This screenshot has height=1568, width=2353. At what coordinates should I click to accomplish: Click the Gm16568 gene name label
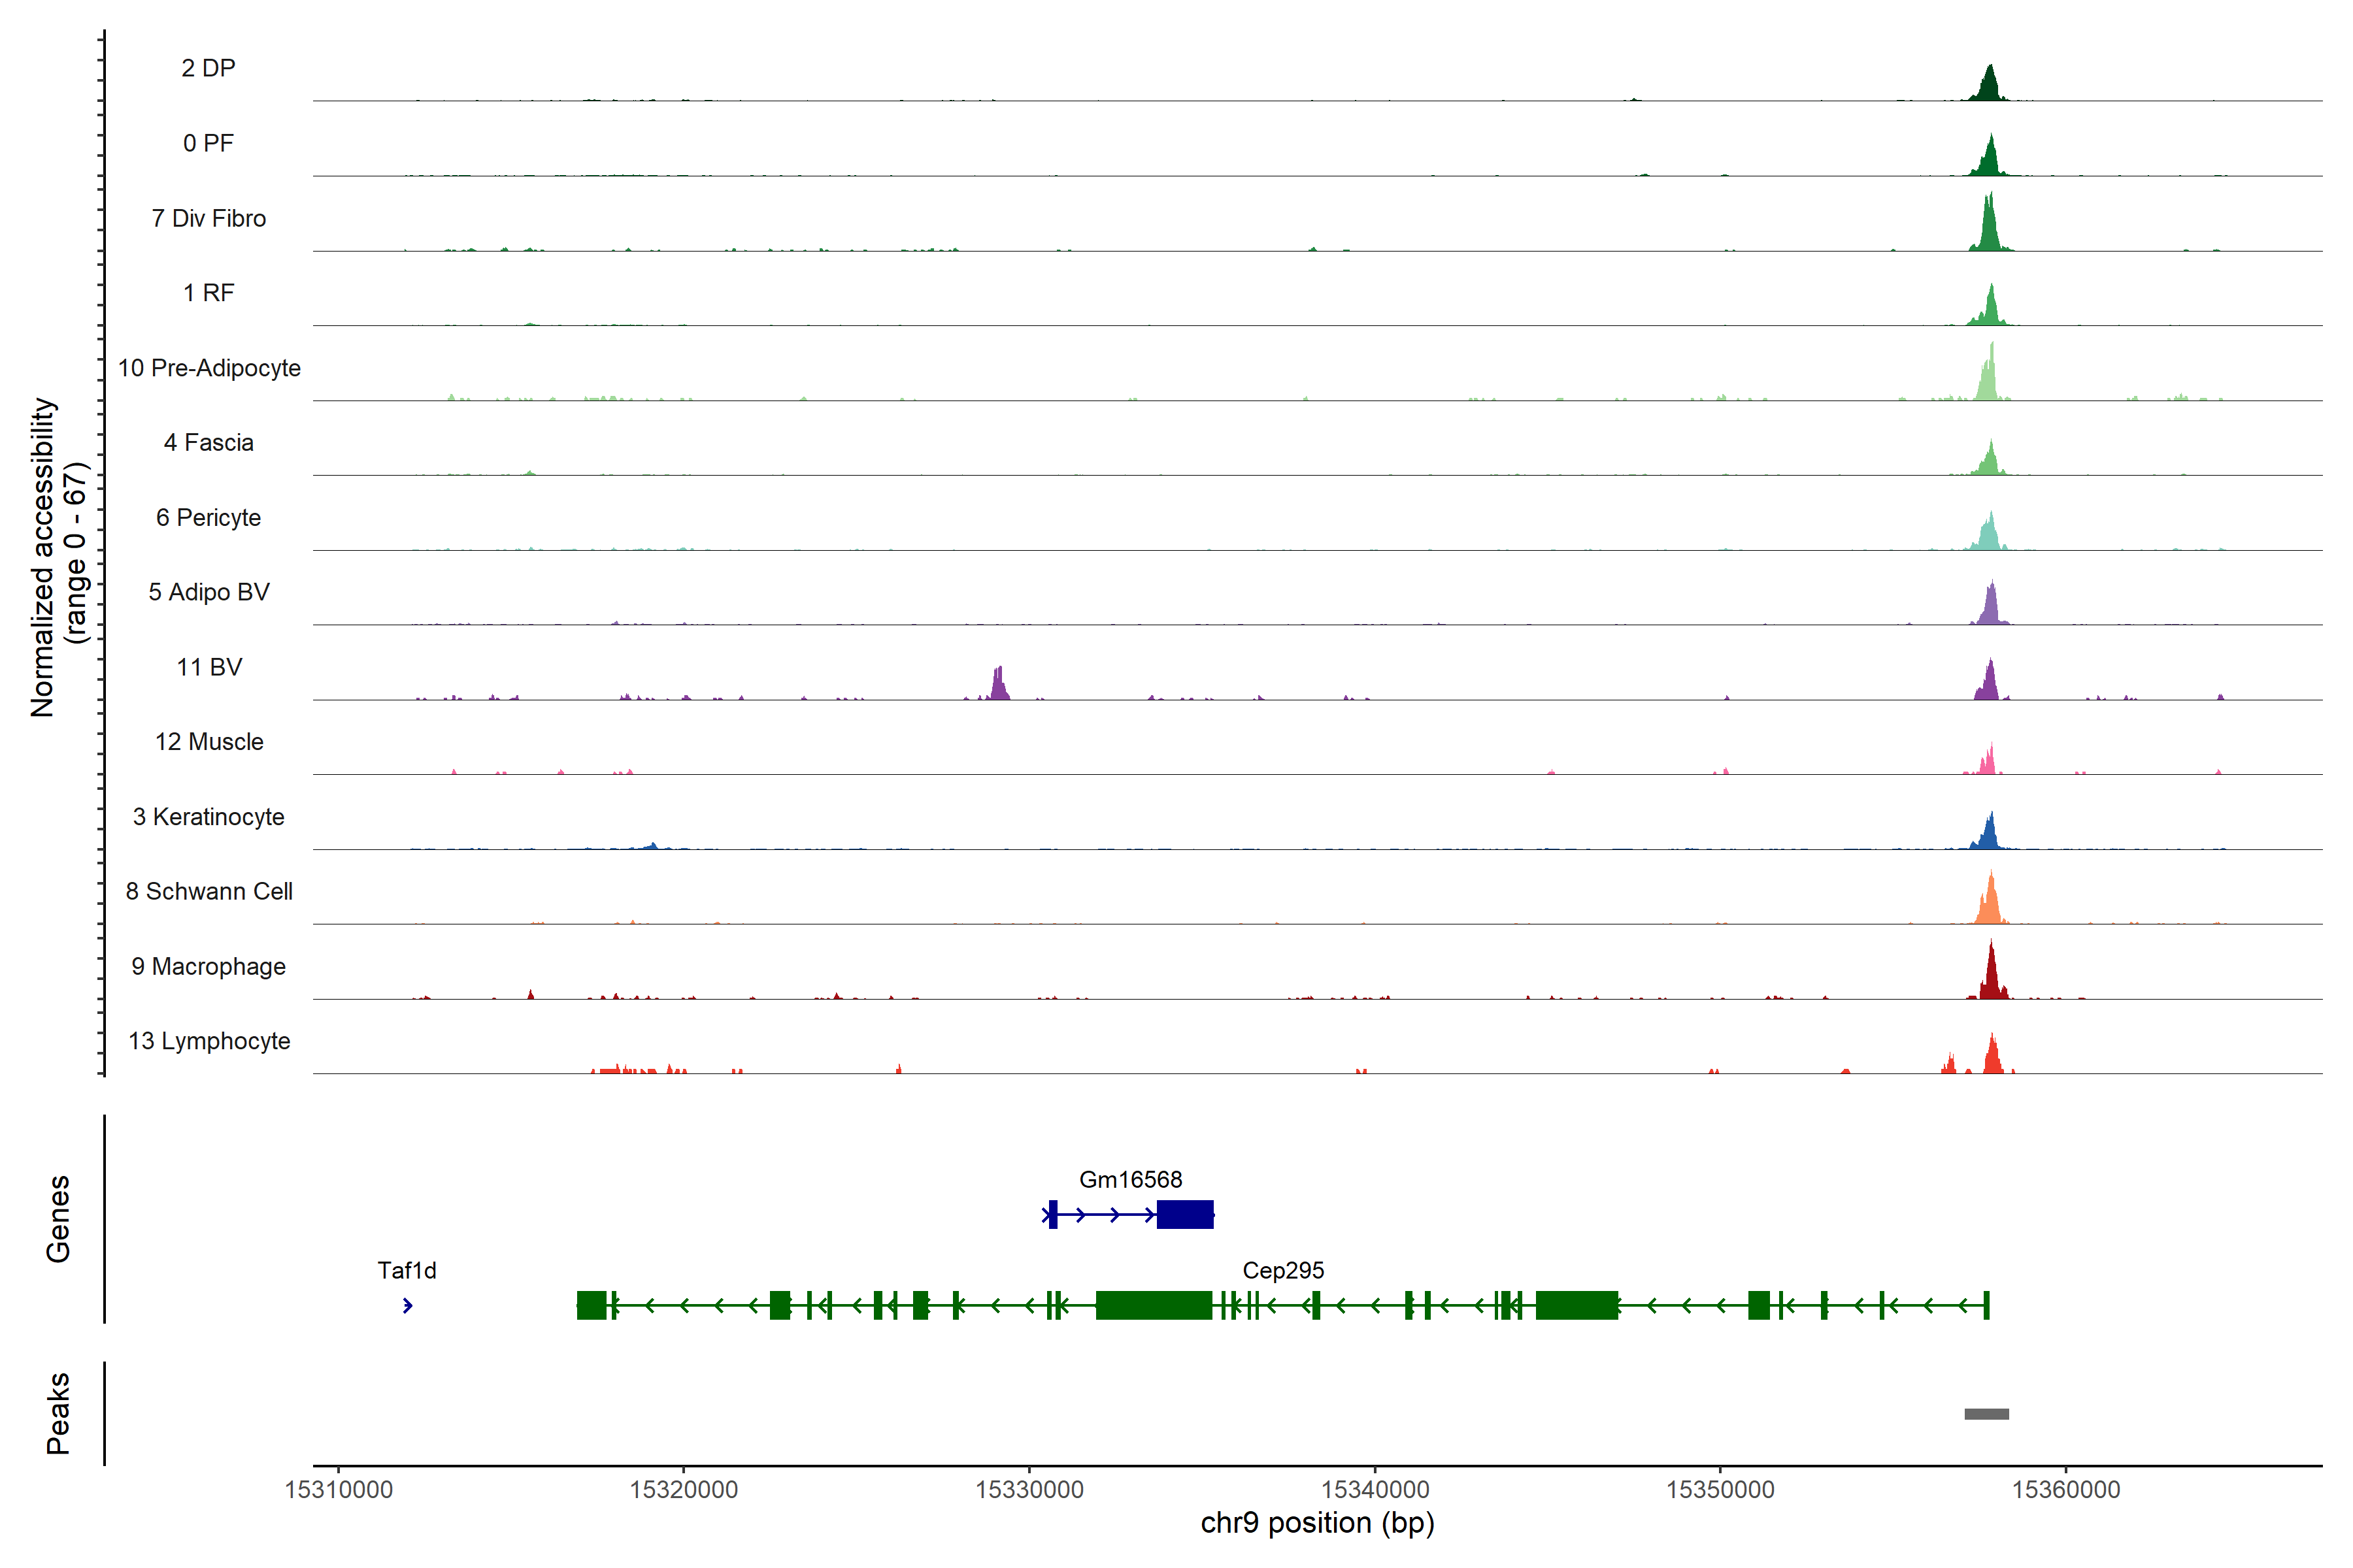pos(1131,1179)
